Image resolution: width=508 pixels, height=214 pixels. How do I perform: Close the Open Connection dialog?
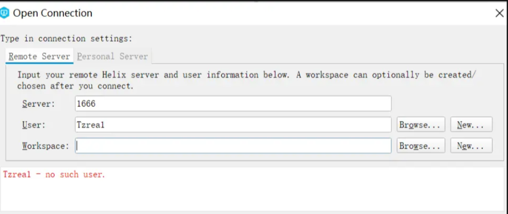click(499, 13)
